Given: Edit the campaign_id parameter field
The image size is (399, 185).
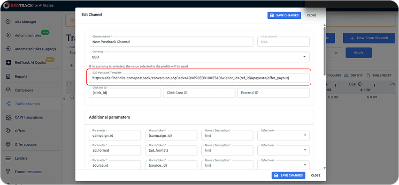Looking at the screenshot, I should pos(115,135).
